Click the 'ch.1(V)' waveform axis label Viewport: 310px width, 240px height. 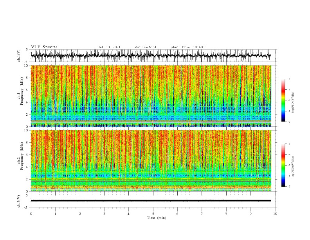click(x=19, y=56)
